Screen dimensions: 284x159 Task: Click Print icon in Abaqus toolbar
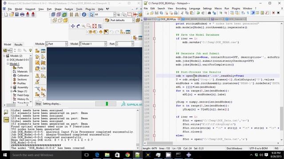pyautogui.click(x=22, y=15)
